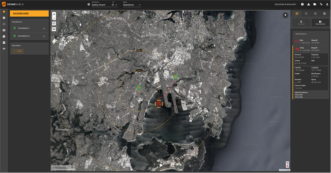This screenshot has height=173, width=331.
Task: Open the site ID dropdown
Action: pyautogui.click(x=114, y=5)
